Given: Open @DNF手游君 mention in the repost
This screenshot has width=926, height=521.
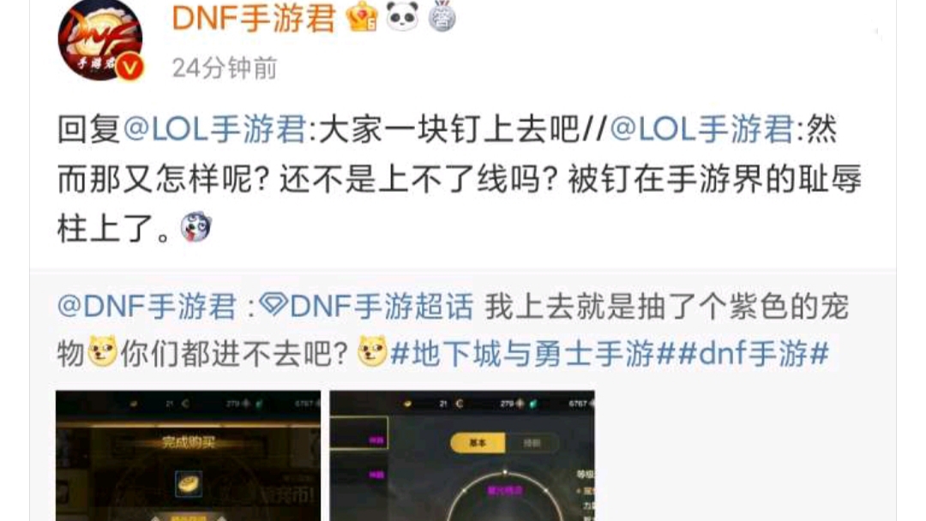Looking at the screenshot, I should (147, 307).
